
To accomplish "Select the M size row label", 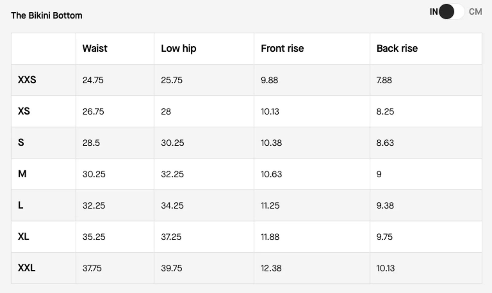I will (22, 174).
